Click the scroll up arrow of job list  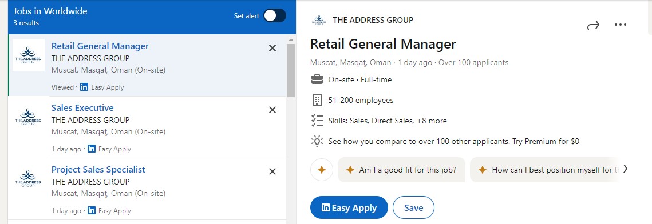click(291, 39)
